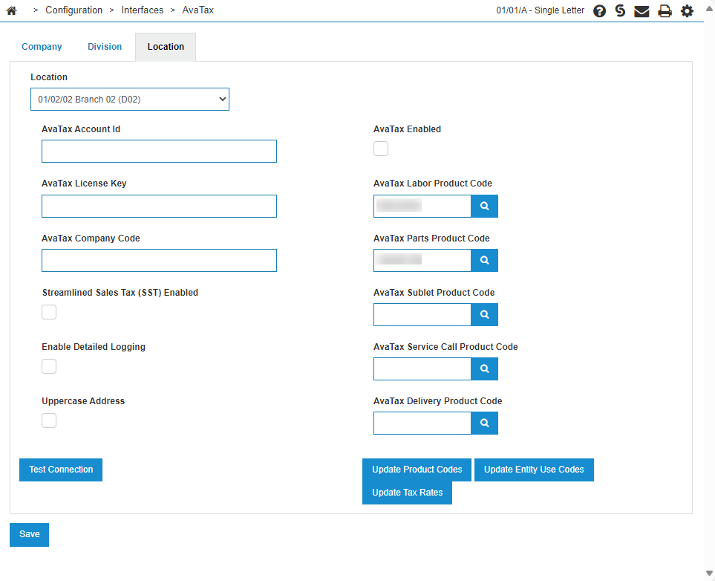Screen dimensions: 715x581
Task: Search AvaTax Service Call Product Code lookup
Action: pos(484,369)
